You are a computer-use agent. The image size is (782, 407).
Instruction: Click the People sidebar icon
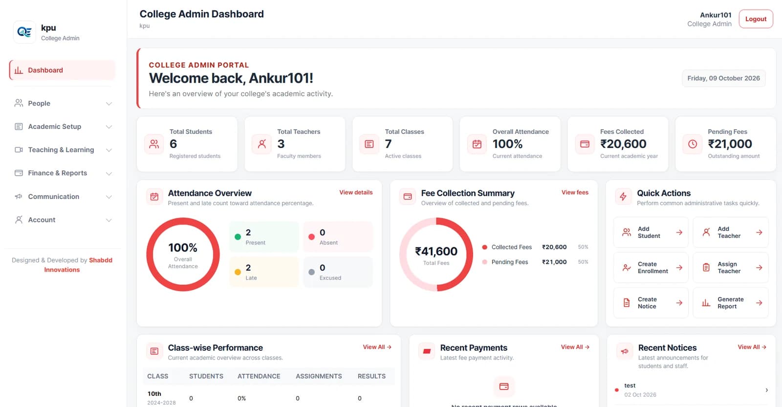(x=19, y=103)
